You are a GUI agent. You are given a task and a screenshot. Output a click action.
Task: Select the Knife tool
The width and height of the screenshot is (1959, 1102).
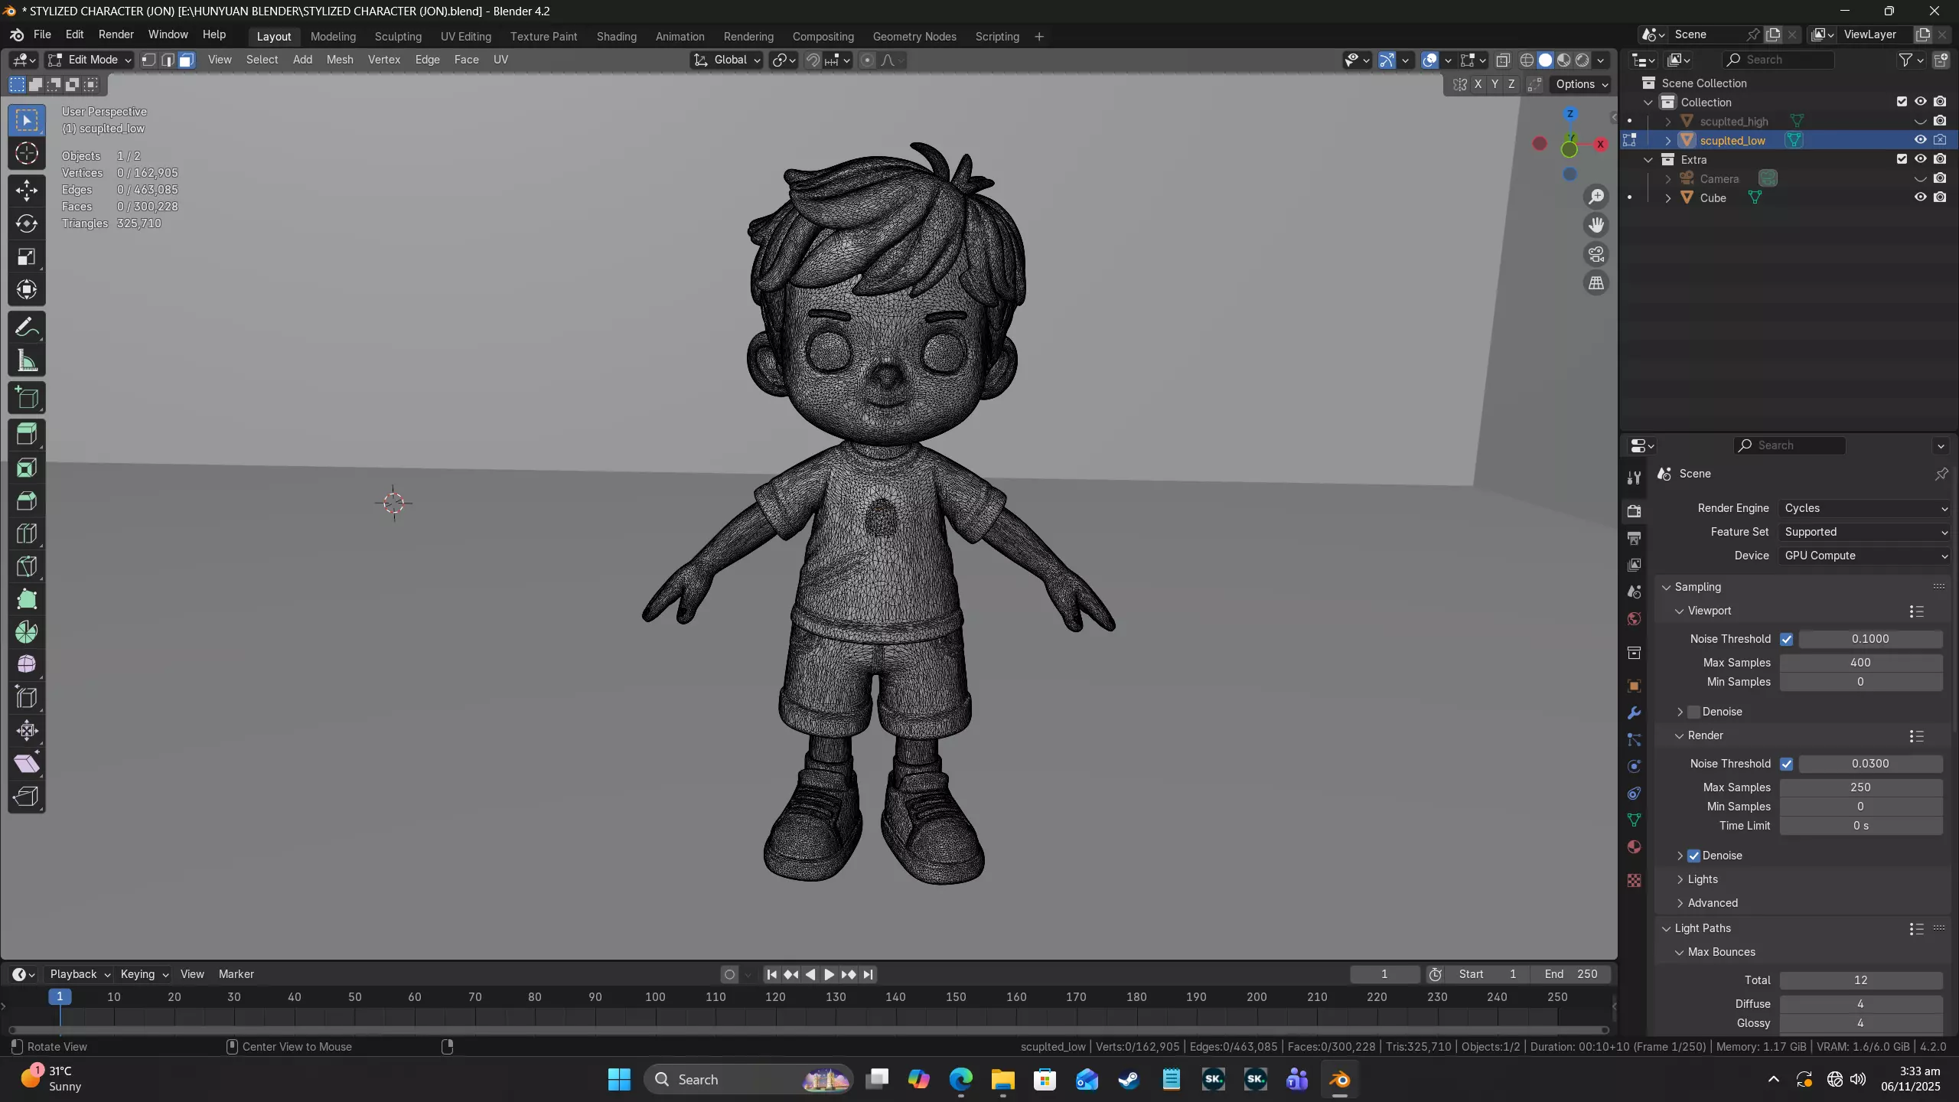point(27,567)
